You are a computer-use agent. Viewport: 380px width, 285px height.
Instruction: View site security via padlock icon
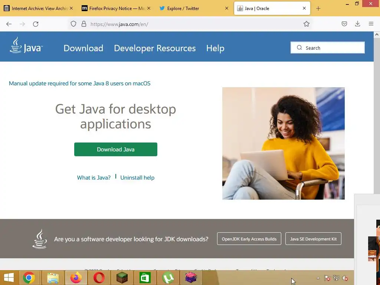(84, 24)
